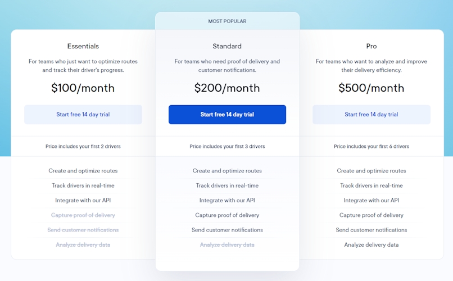453x281 pixels.
Task: Click Standard's struck-through "Analyze delivery data"
Action: coord(227,245)
